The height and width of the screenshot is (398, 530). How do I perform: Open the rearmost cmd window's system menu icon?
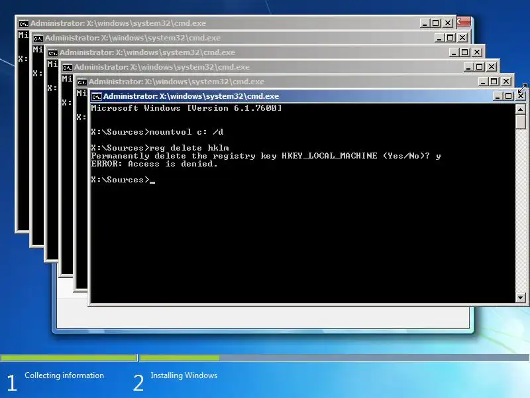[x=23, y=24]
